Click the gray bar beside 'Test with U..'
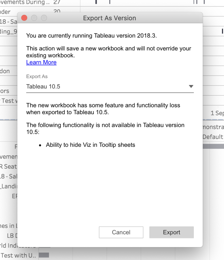 coord(44,255)
